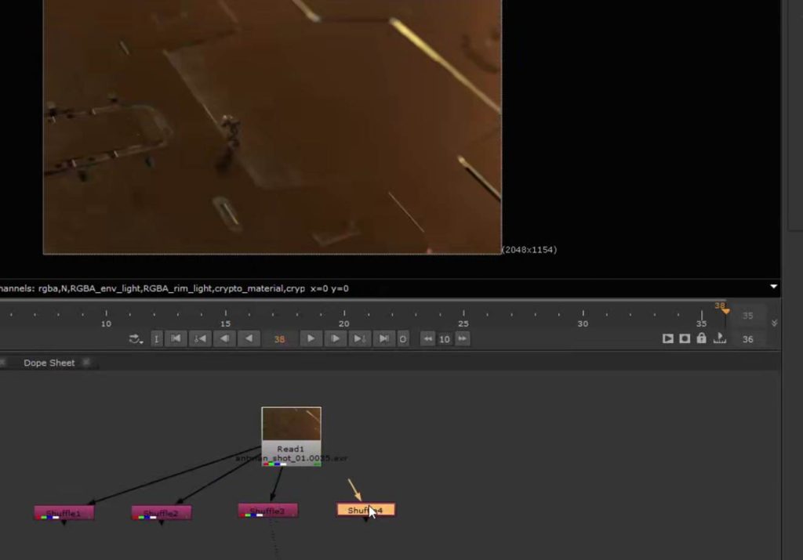This screenshot has width=803, height=560.
Task: Go to next keyframe
Action: (359, 339)
